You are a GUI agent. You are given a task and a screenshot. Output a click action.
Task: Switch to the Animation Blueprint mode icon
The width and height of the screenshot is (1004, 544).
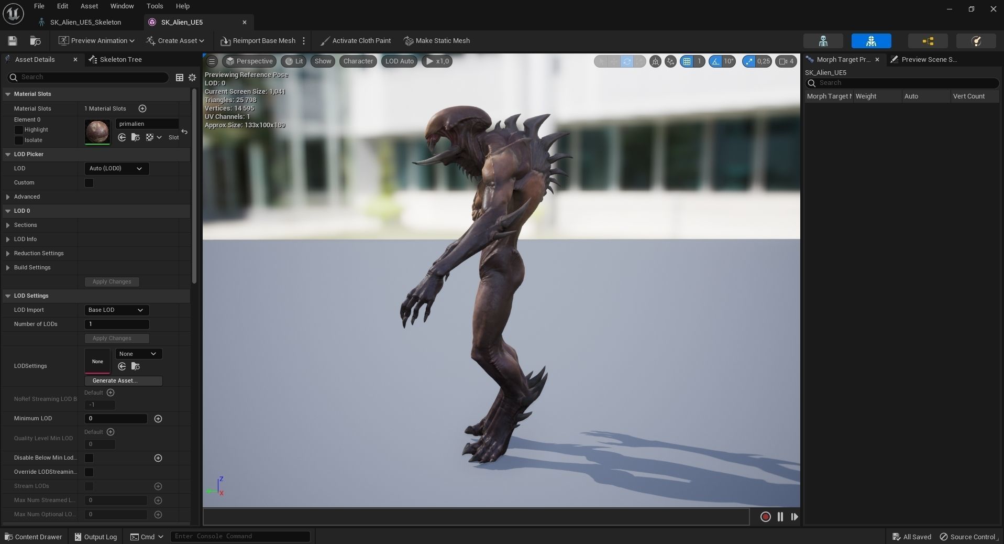point(928,41)
